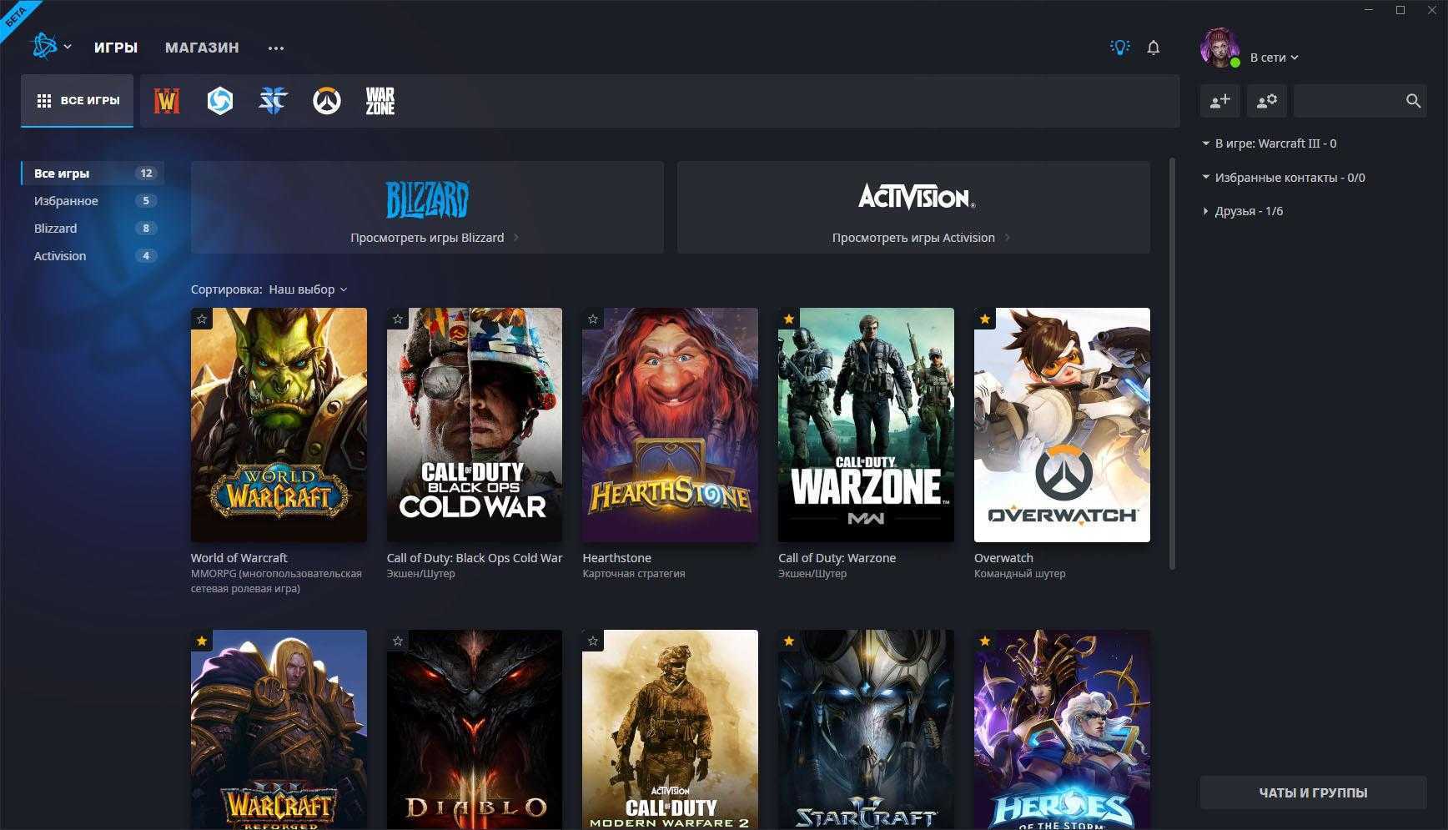Toggle favorite star on World of Warcraft
Image resolution: width=1448 pixels, height=830 pixels.
pos(202,319)
